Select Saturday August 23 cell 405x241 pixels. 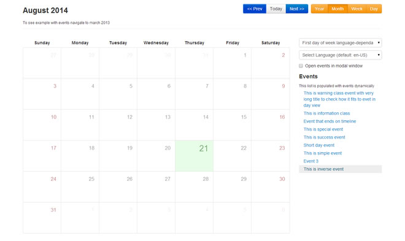tap(271, 156)
